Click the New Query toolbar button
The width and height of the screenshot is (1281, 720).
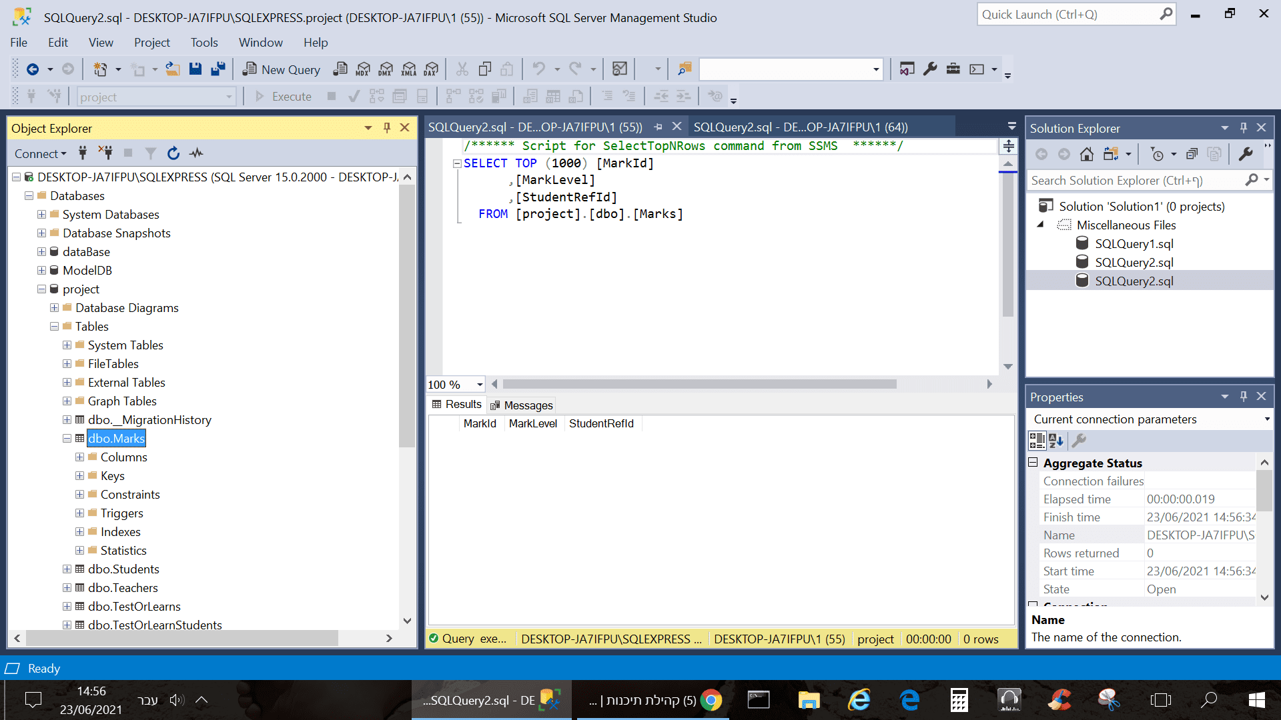tap(282, 69)
